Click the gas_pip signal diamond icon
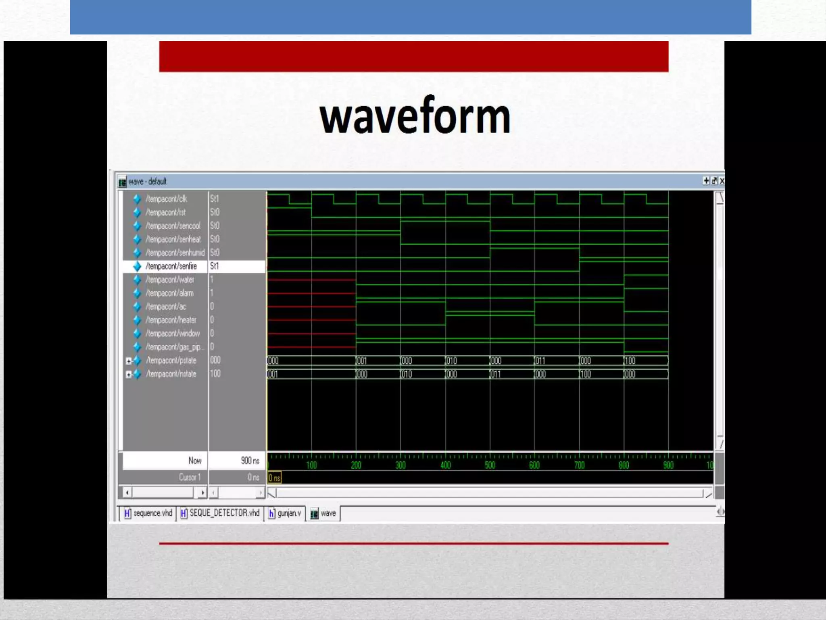Image resolution: width=826 pixels, height=620 pixels. point(137,347)
